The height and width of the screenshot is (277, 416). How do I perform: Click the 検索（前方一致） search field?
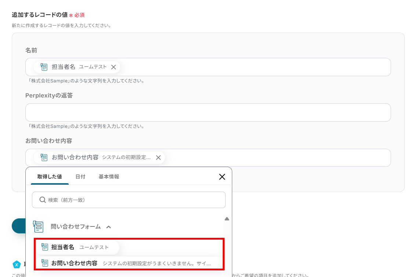click(x=129, y=200)
